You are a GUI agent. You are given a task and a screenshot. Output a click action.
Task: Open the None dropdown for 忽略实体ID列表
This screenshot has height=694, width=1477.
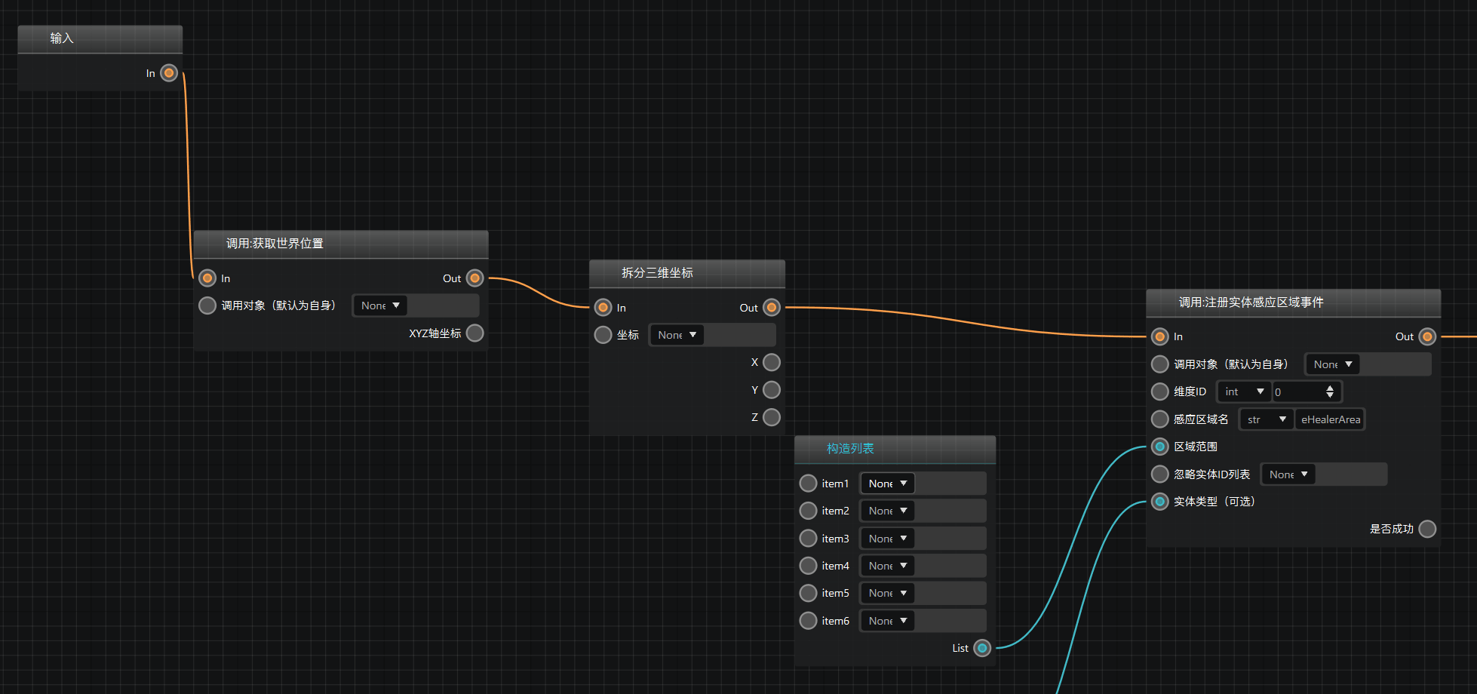point(1288,474)
